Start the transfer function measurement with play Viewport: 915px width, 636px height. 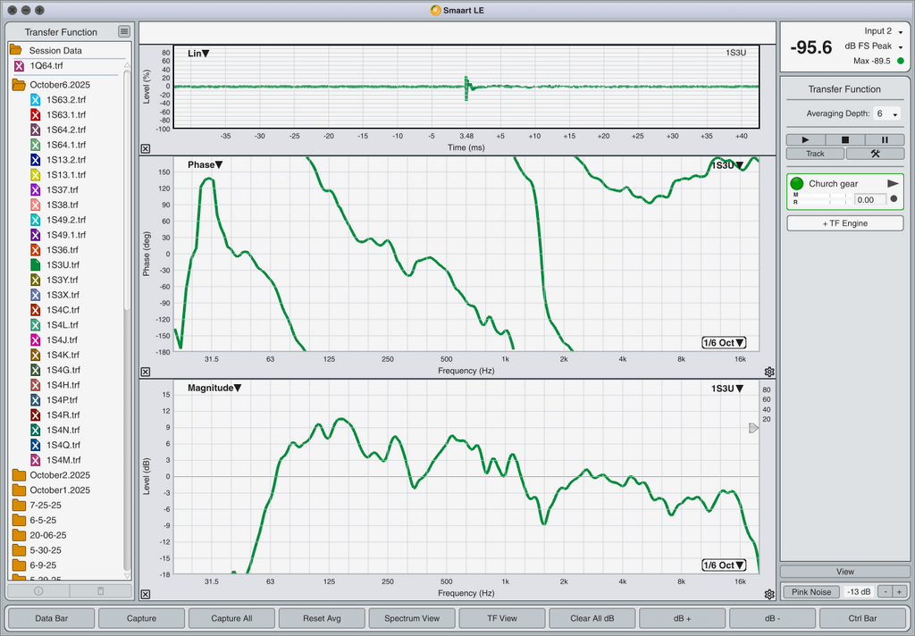click(x=805, y=140)
